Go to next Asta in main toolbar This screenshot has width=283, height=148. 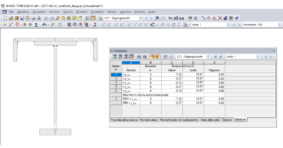click(x=239, y=24)
